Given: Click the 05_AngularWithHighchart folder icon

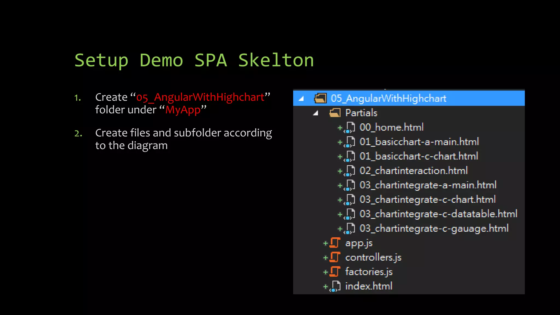Looking at the screenshot, I should coord(320,98).
